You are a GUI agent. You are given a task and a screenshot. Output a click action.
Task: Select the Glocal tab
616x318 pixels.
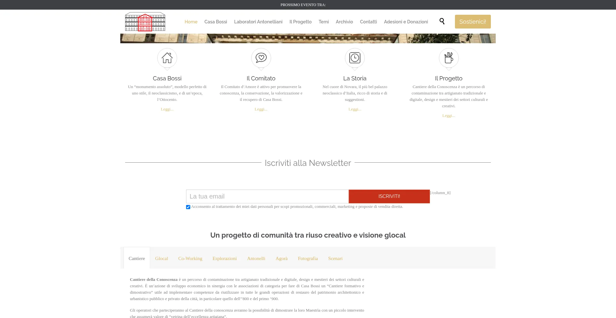pyautogui.click(x=162, y=258)
